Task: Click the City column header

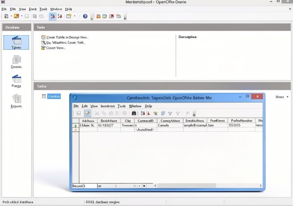Action: pyautogui.click(x=127, y=121)
